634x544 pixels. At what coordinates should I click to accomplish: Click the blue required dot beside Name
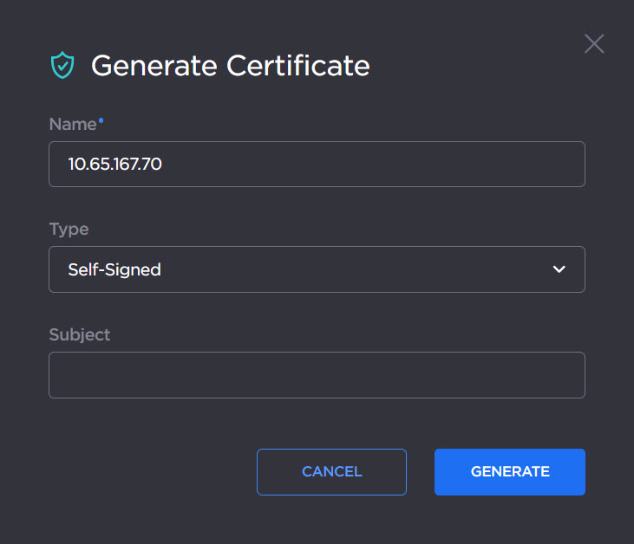coord(101,120)
